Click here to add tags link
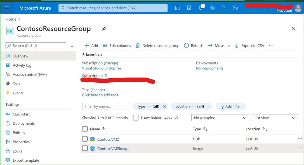 (100, 95)
